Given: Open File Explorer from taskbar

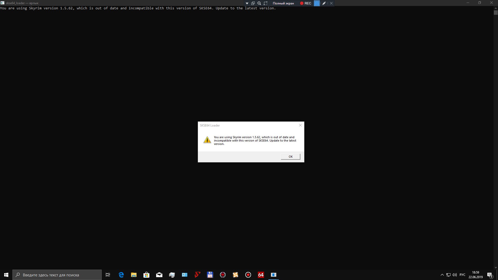Looking at the screenshot, I should (134, 275).
